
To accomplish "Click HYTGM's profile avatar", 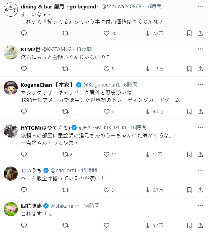I will 11,131.
